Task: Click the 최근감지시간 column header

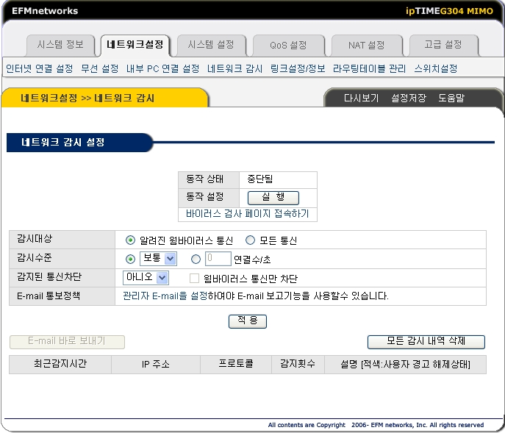Action: (x=60, y=365)
